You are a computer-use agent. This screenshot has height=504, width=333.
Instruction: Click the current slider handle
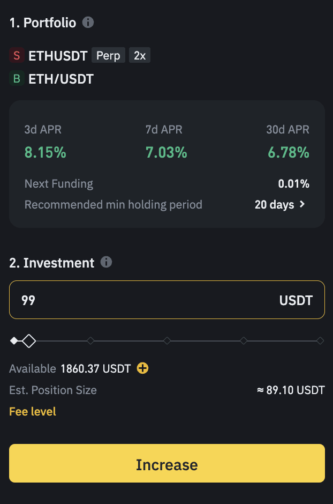click(29, 340)
